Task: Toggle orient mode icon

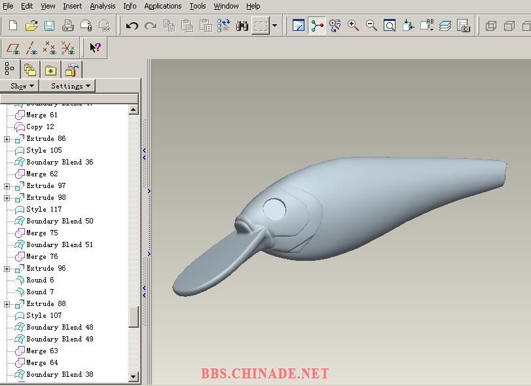Action: tap(335, 26)
